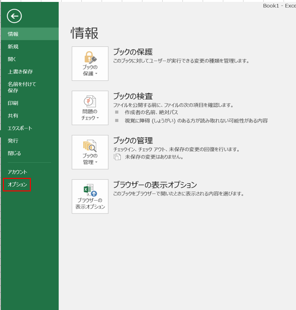This screenshot has height=310, width=296.
Task: Select エクスポート in the sidebar
Action: pos(30,128)
